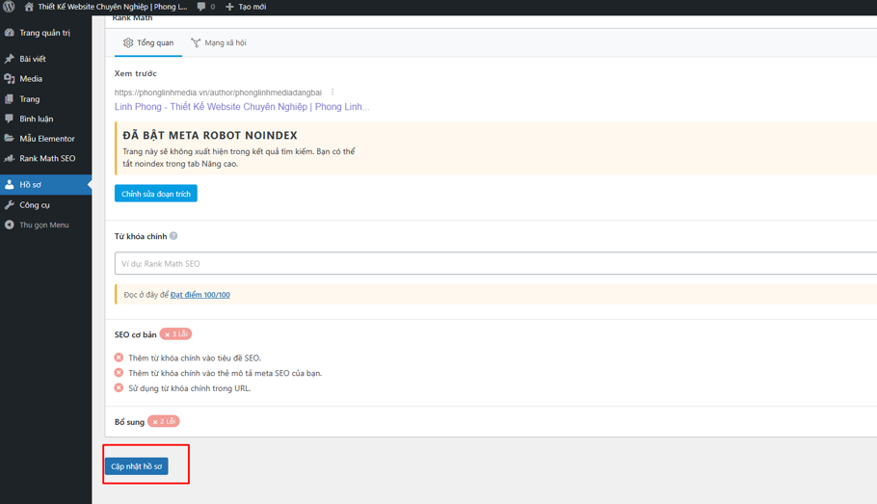Focus the Từ khóa chính input field

coord(495,263)
